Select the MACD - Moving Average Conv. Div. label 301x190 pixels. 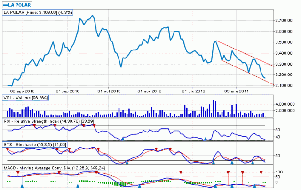coord(54,168)
